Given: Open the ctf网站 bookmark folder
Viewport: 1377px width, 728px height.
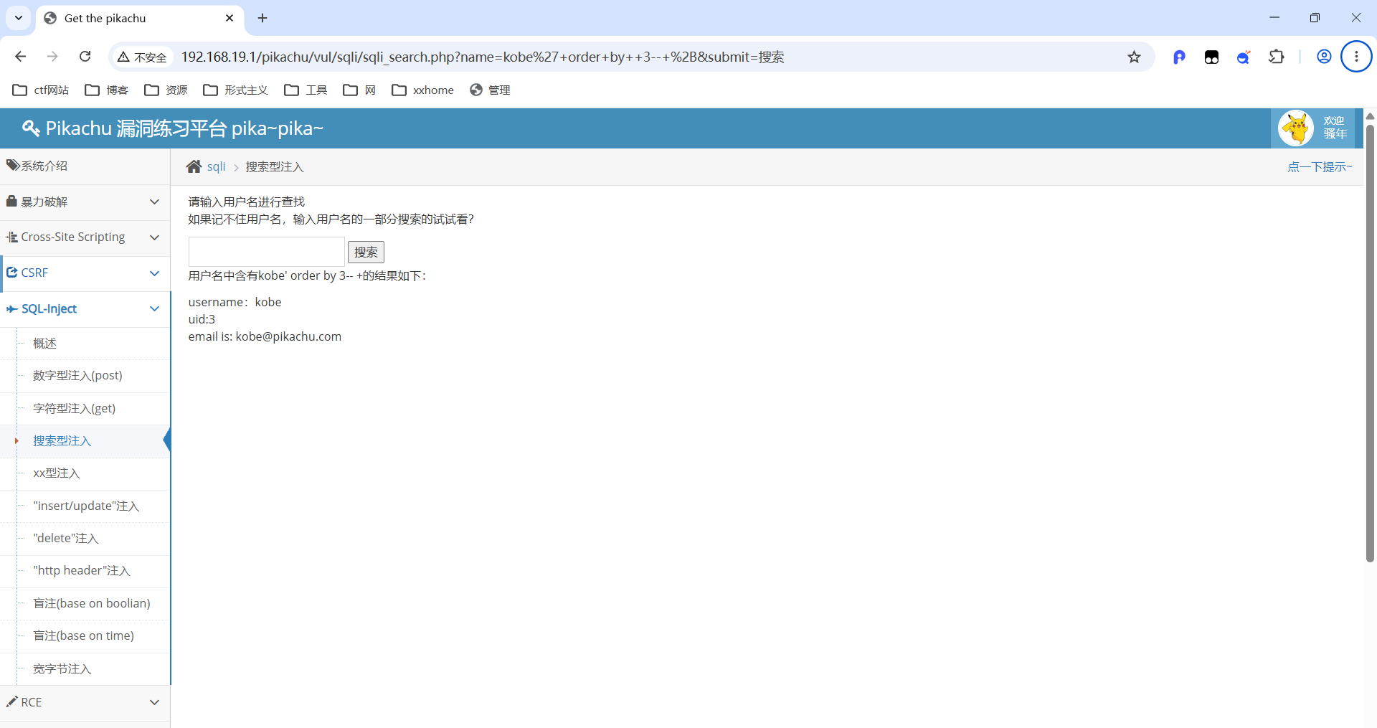Looking at the screenshot, I should (x=41, y=90).
